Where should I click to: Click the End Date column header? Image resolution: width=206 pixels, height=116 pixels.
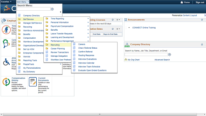click(x=97, y=34)
